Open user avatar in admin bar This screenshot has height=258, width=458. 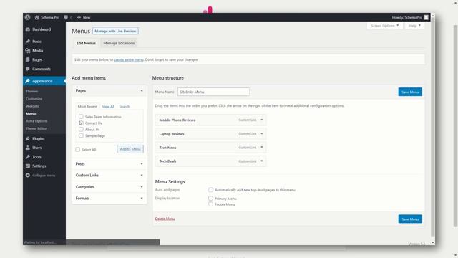click(427, 17)
